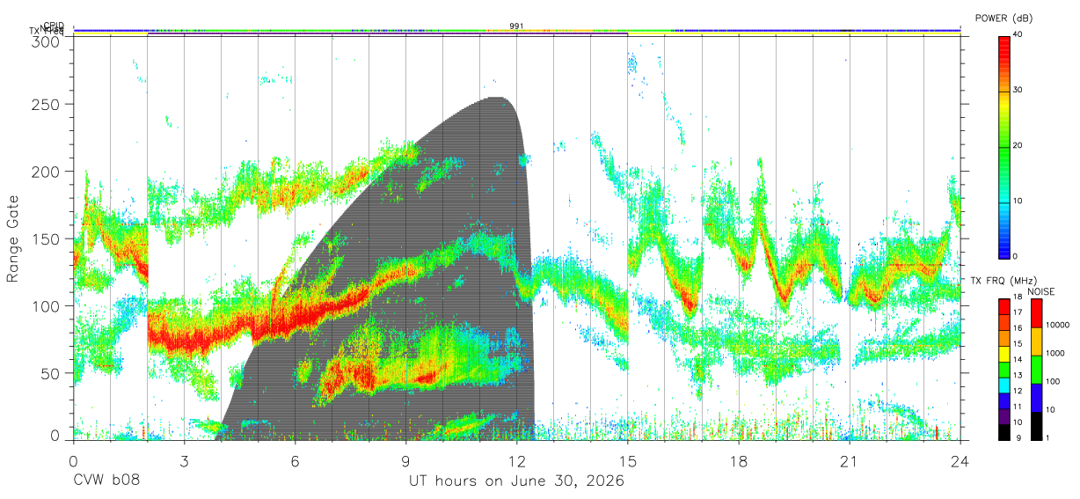Click the 12 label on TX FRQ scale
The width and height of the screenshot is (1080, 499).
pyautogui.click(x=1017, y=391)
